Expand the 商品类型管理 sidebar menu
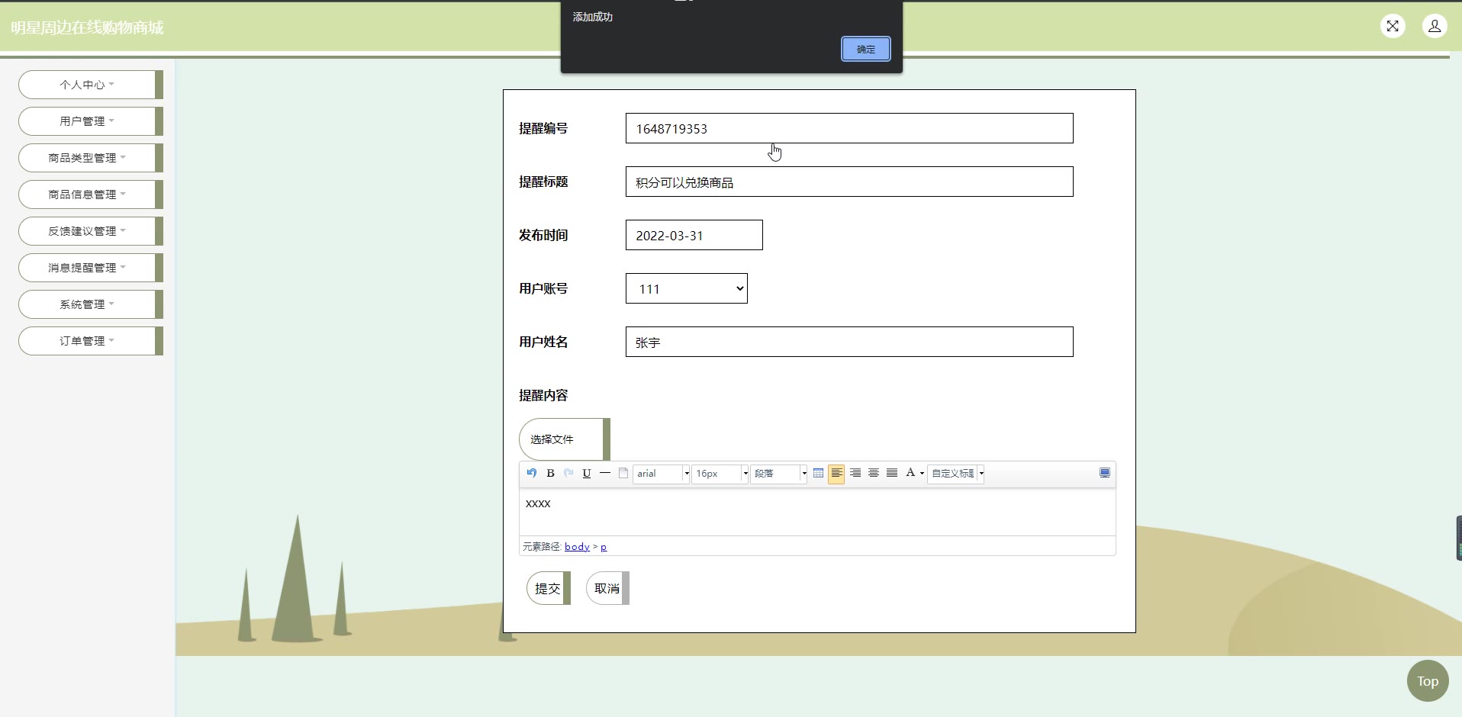1462x717 pixels. (91, 158)
